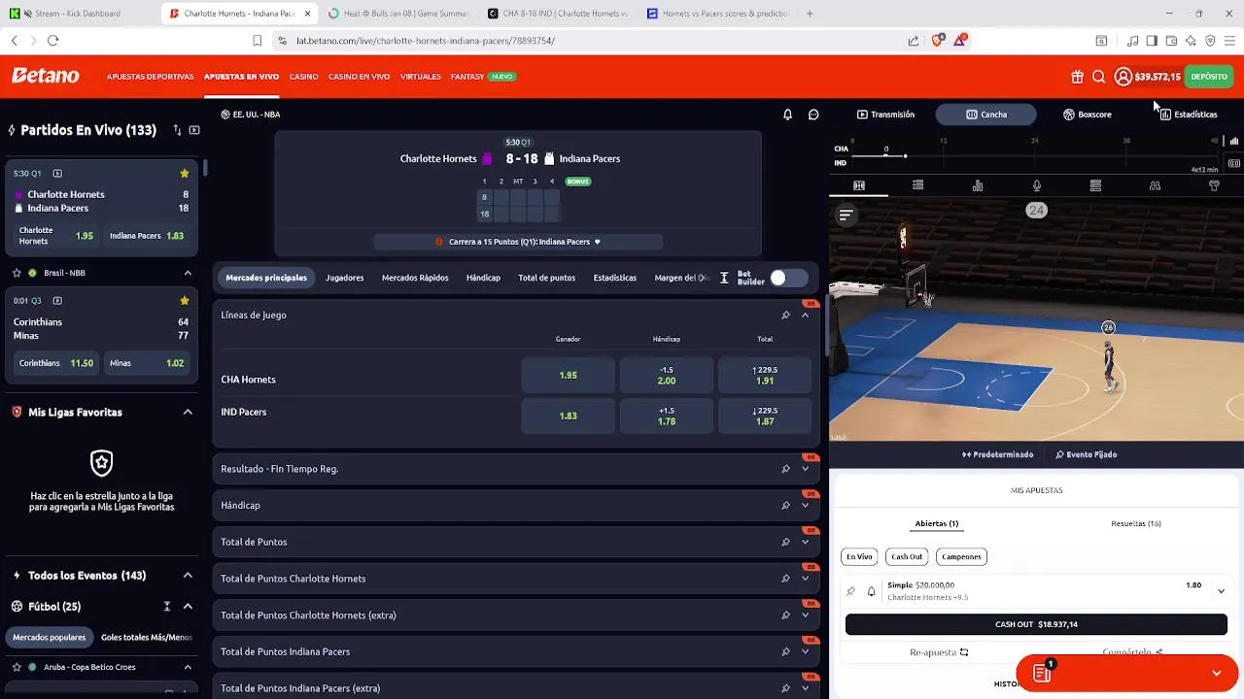Open the Carrera a 15 Puntos dropdown

pyautogui.click(x=518, y=242)
